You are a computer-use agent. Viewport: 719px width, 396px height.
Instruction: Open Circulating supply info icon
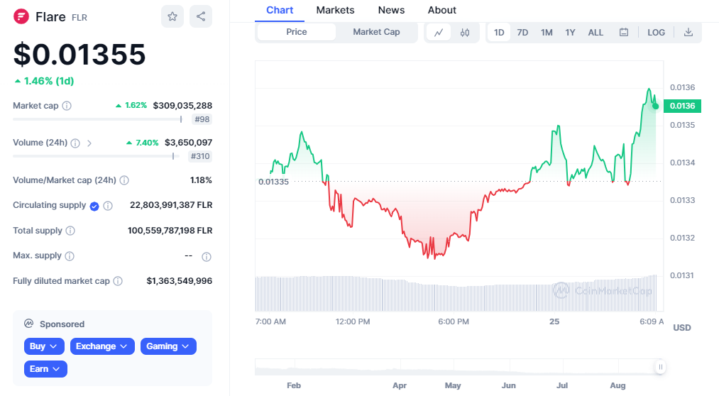click(x=108, y=206)
